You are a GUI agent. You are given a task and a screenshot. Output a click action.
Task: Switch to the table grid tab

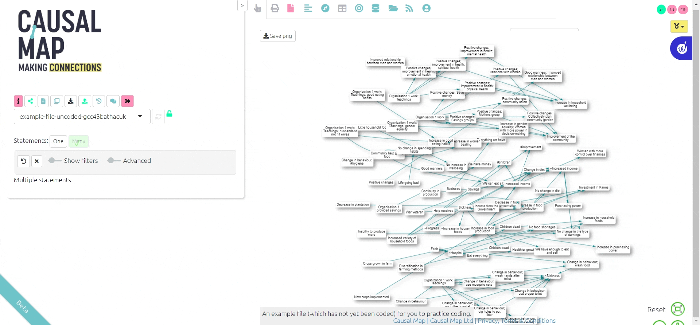342,8
